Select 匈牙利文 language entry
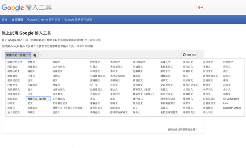246x148 pixels. [208, 89]
